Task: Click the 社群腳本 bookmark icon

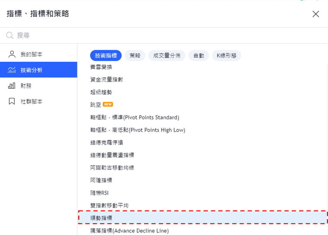Action: tap(12, 102)
